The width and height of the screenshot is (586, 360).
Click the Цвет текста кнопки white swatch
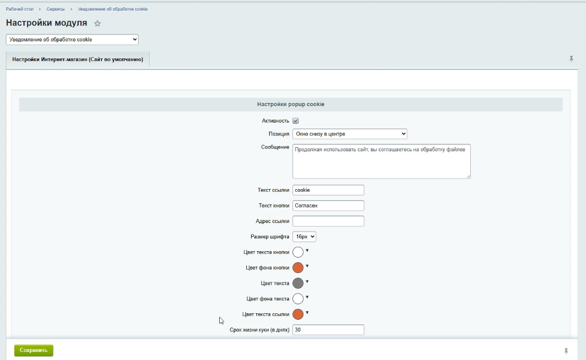pos(298,252)
